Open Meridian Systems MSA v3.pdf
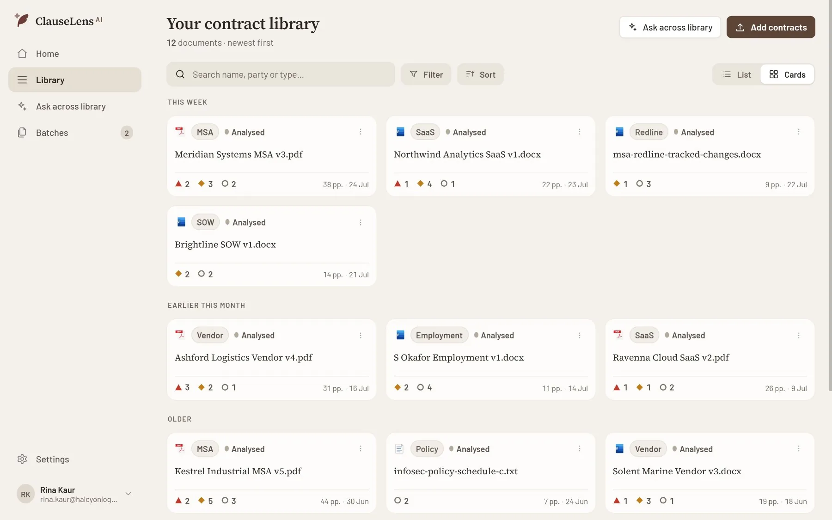Image resolution: width=832 pixels, height=520 pixels. pos(239,154)
